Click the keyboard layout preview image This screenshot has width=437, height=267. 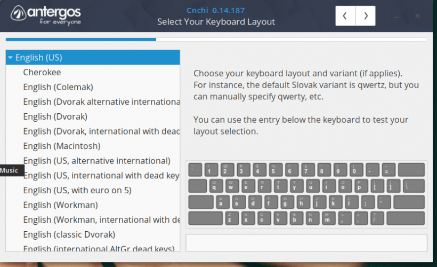(x=306, y=194)
